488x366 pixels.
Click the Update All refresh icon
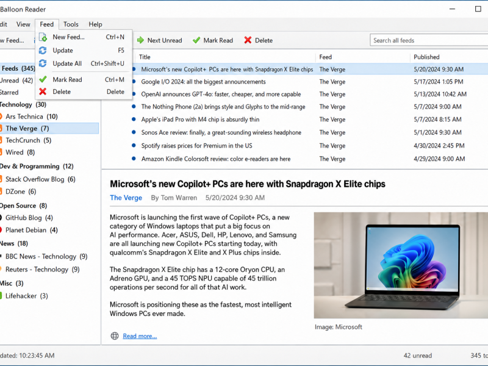tap(43, 63)
